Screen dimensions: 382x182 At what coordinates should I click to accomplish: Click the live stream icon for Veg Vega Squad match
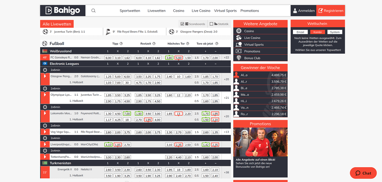[45, 132]
